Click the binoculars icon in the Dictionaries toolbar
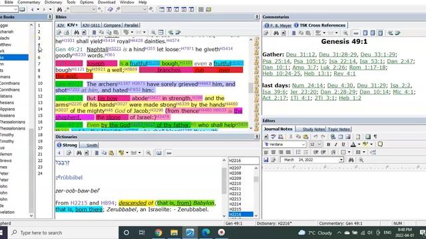426x239 pixels. point(79,153)
